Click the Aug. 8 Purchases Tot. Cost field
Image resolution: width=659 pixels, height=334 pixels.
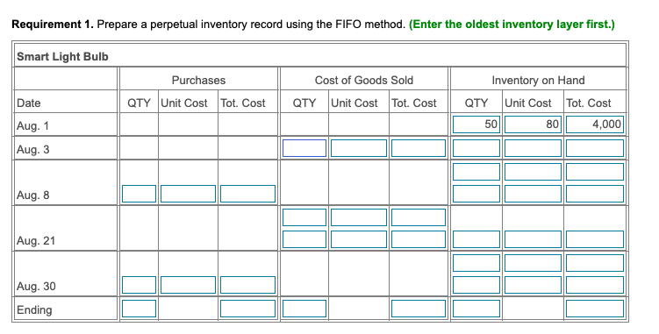pyautogui.click(x=247, y=194)
